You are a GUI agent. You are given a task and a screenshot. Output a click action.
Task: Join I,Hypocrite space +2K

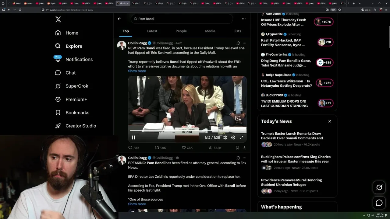point(325,42)
